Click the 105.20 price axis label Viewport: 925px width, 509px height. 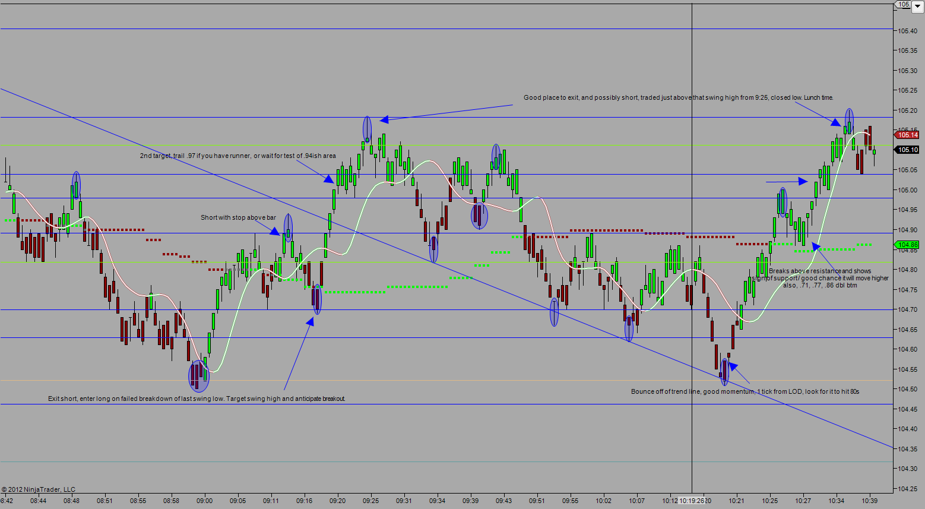[907, 110]
